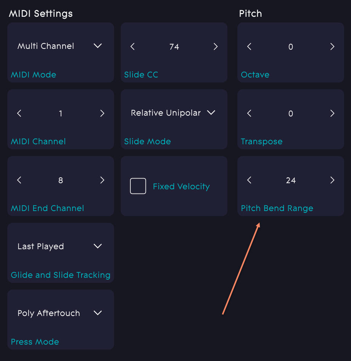Increase the Pitch Bend Range
The width and height of the screenshot is (351, 361).
pos(332,180)
